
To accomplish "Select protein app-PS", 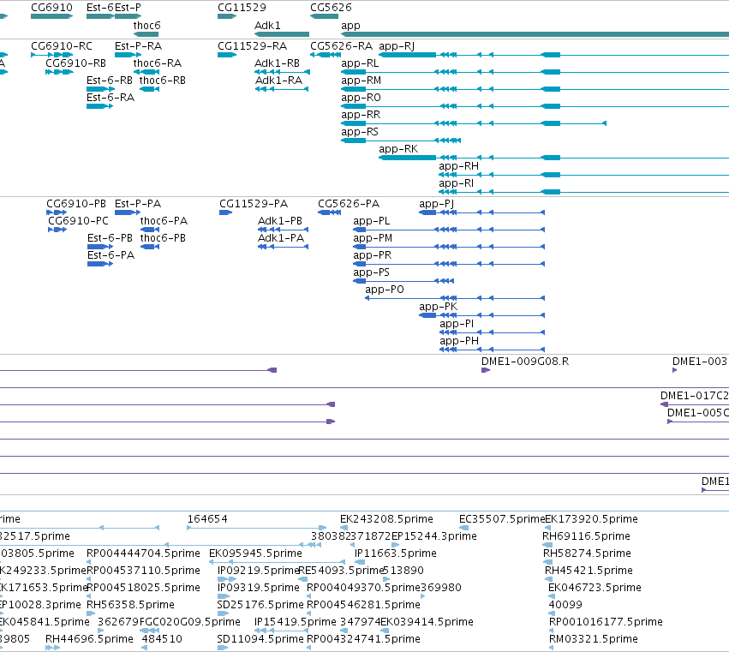I will pos(403,281).
